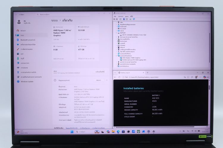223x148 pixels.
Task: Click battery report horizontal scrollbar
Action: [155, 127]
